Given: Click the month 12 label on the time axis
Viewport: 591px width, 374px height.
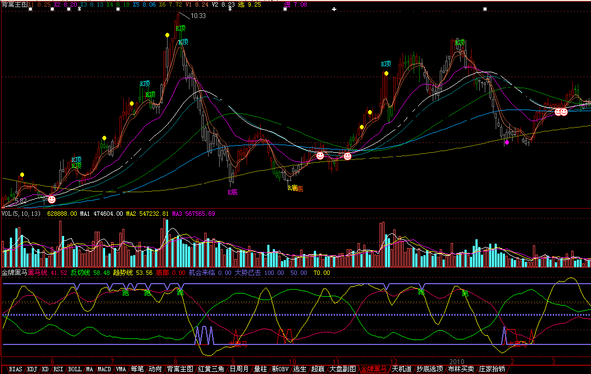Looking at the screenshot, I should tap(394, 361).
